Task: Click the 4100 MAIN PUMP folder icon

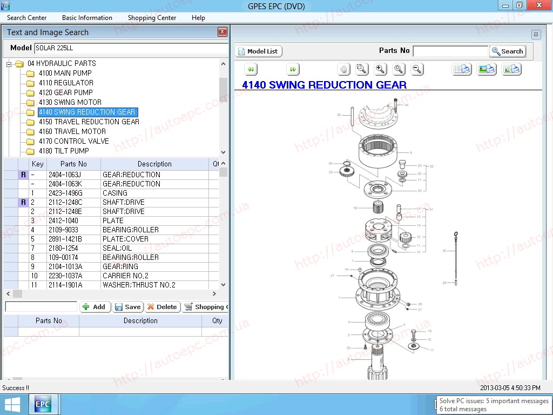Action: (x=31, y=73)
